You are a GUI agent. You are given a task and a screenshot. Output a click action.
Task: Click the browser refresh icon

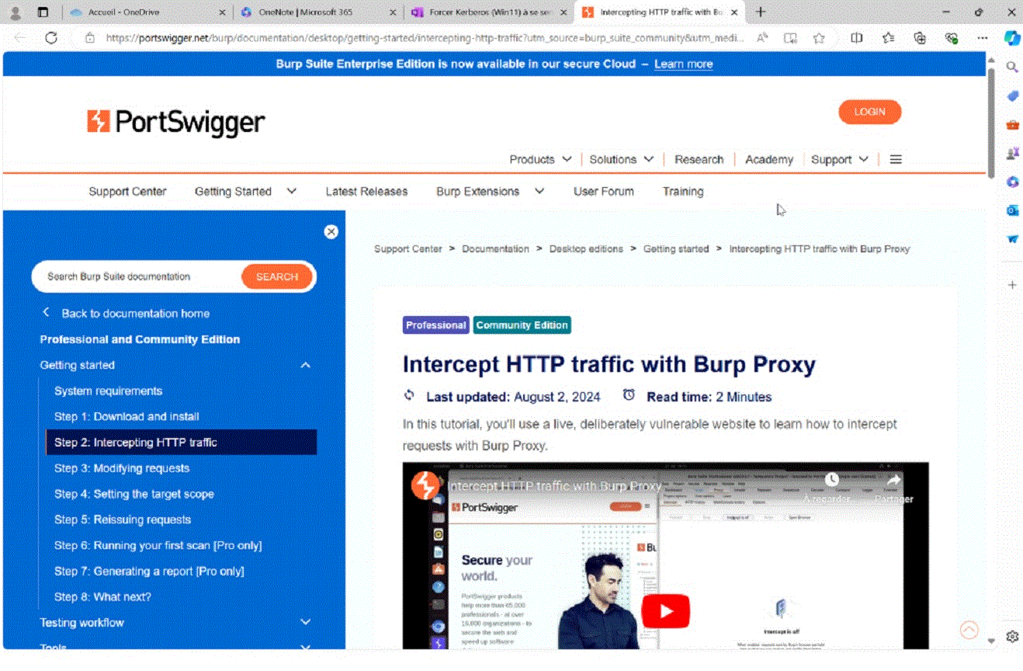click(51, 38)
